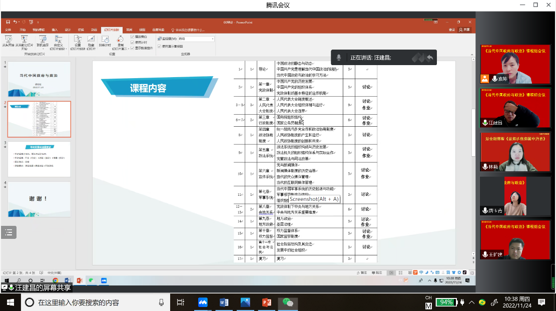
Task: Click the 排练计时 icon
Action: 105,40
